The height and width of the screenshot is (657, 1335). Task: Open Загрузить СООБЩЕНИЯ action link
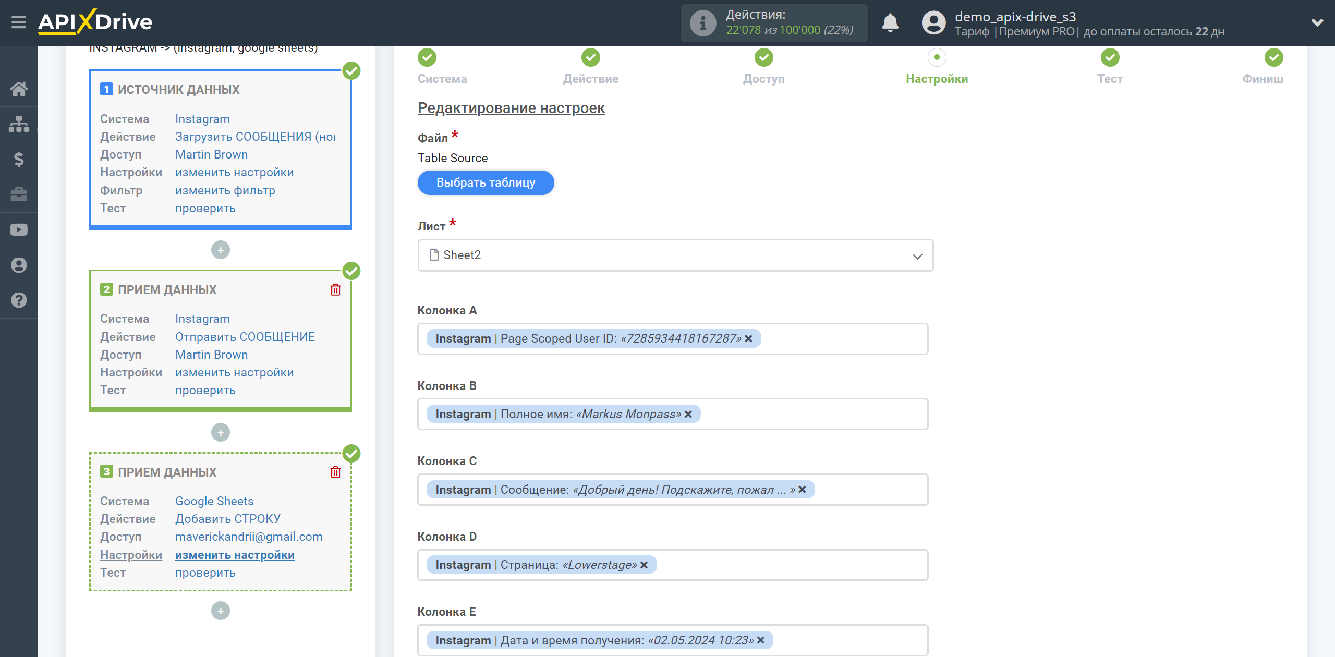[255, 137]
